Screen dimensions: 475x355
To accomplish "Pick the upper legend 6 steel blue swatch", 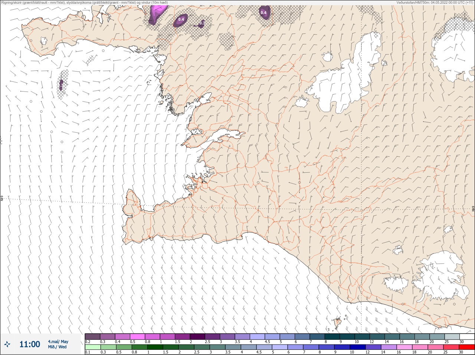I will click(x=302, y=336).
